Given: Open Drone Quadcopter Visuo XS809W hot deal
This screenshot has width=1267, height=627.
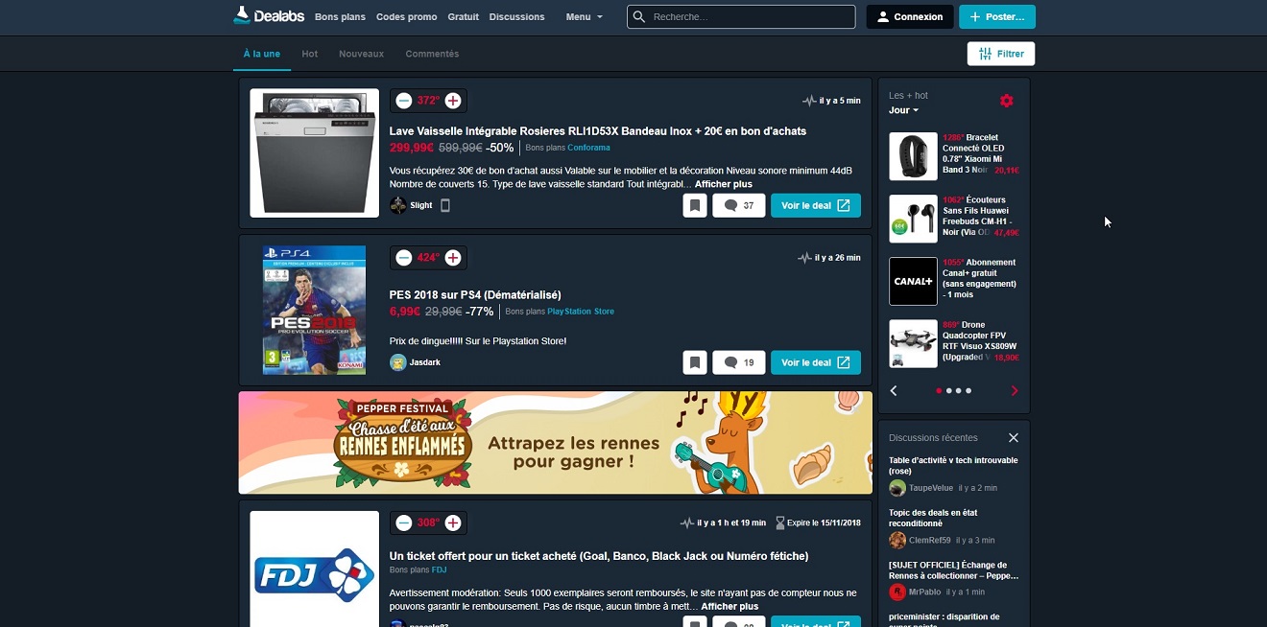Looking at the screenshot, I should [954, 341].
